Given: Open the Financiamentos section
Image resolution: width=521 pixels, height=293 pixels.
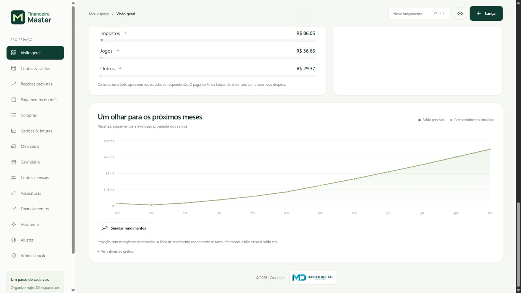Looking at the screenshot, I should (35, 209).
